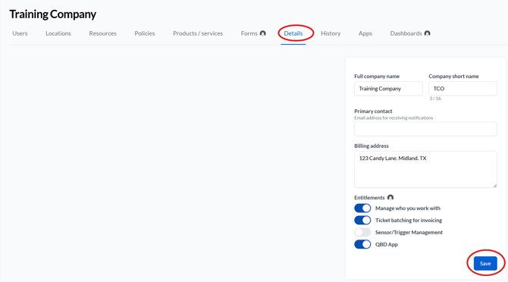Turn off Ticket batching for invoicing
This screenshot has height=282, width=508.
coord(362,220)
